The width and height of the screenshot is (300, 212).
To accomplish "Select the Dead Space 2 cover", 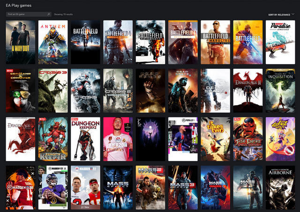I will [x=183, y=91].
